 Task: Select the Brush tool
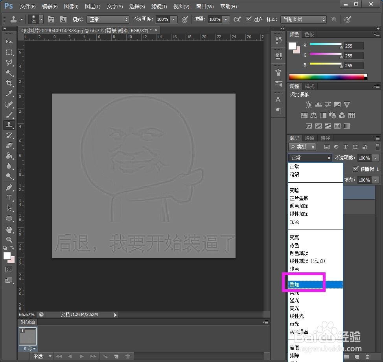pos(9,115)
